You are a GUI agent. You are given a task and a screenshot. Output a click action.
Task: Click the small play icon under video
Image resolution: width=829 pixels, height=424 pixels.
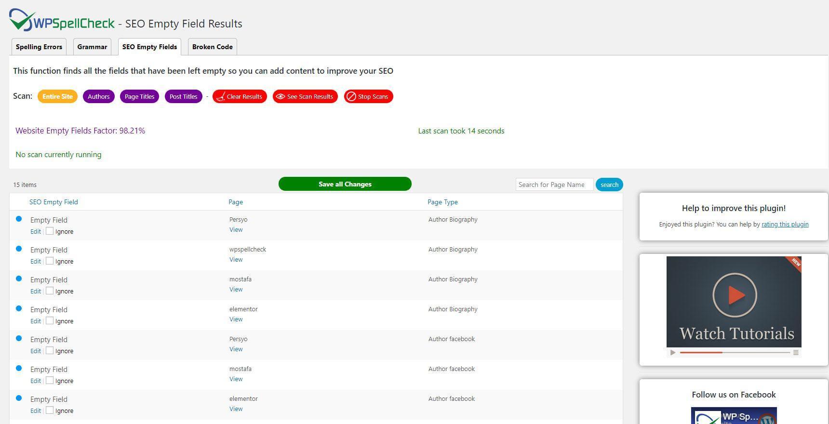673,353
